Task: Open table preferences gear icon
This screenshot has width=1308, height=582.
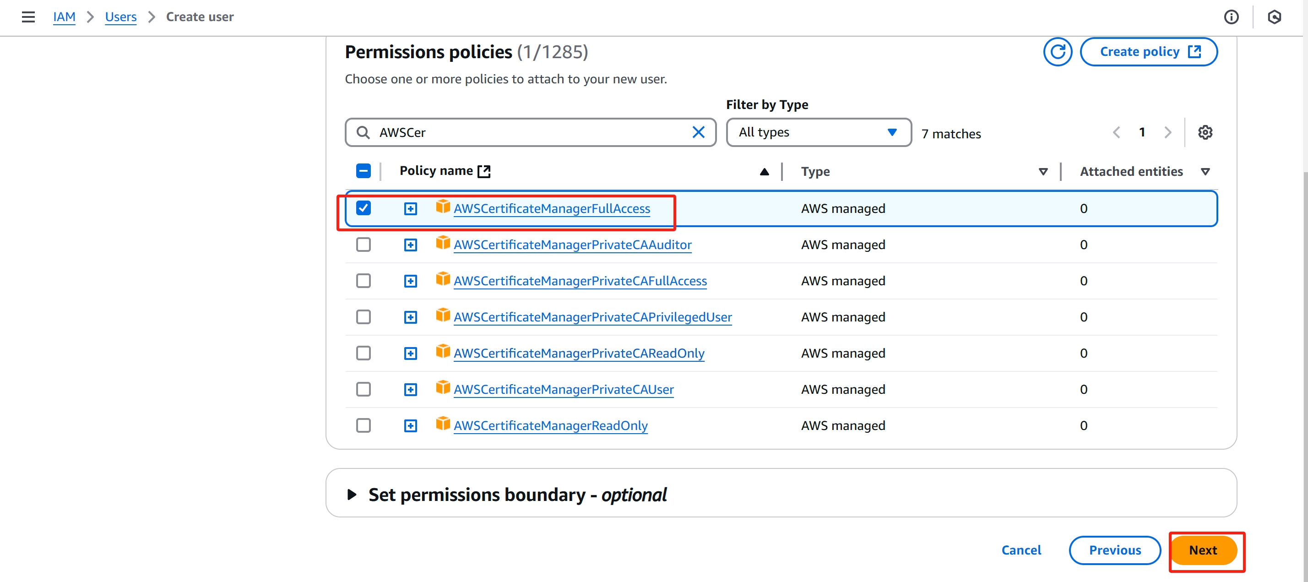Action: (x=1205, y=132)
